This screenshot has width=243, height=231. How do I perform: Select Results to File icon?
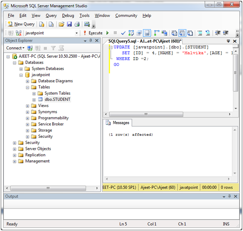[190, 33]
